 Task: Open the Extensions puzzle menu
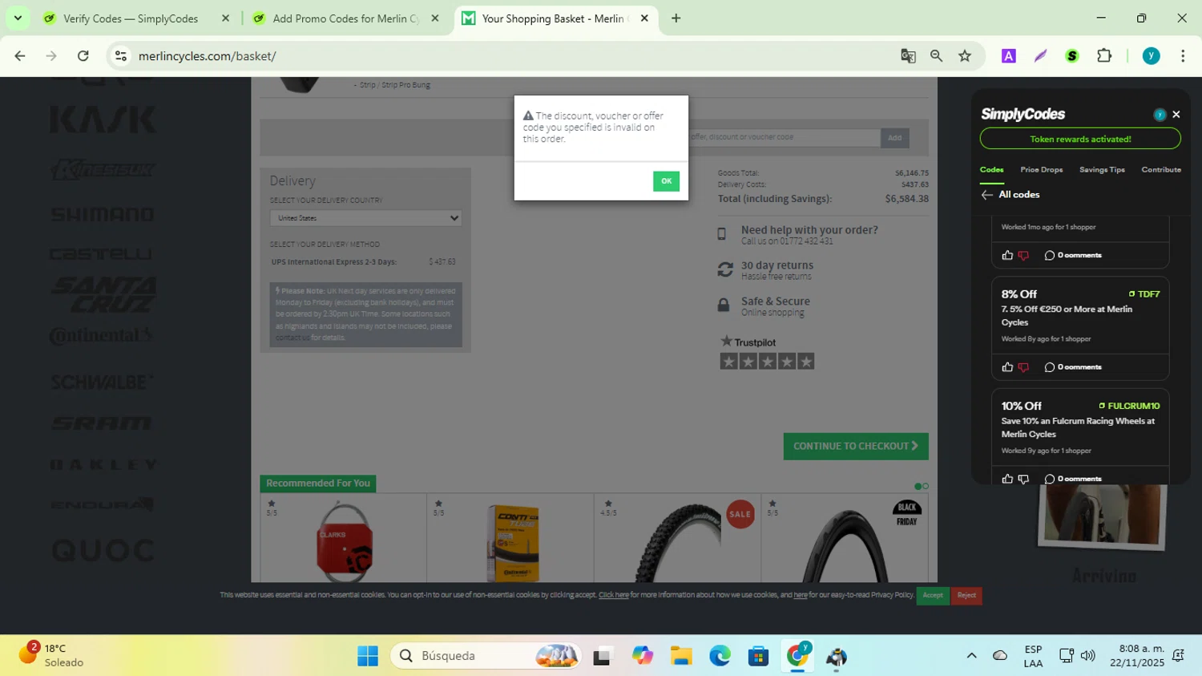tap(1104, 56)
